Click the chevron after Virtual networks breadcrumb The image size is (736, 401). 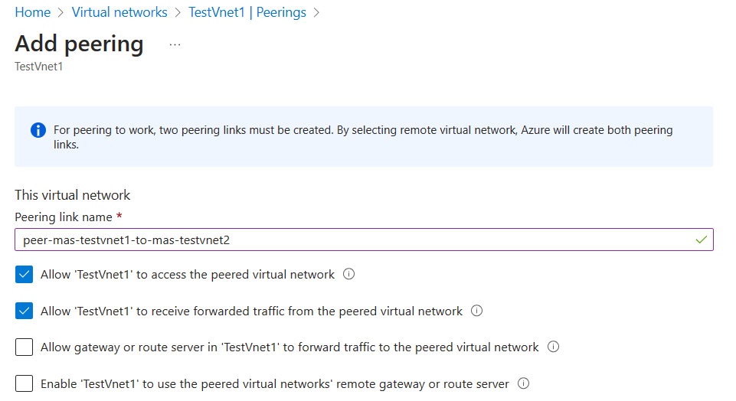(178, 12)
